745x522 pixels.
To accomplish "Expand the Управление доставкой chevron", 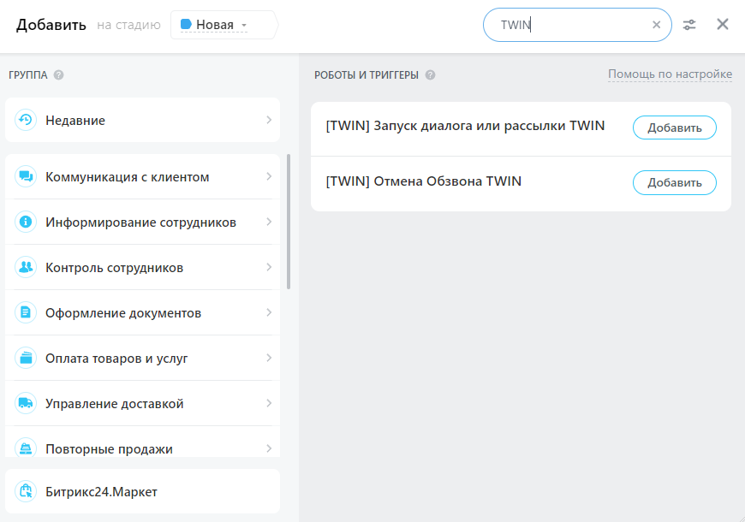I will tap(269, 403).
